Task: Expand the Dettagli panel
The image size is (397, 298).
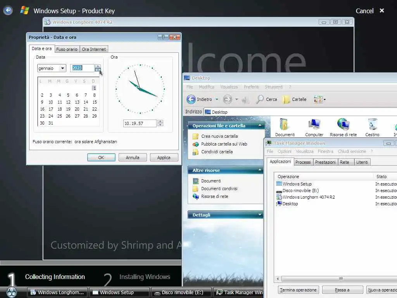Action: coord(260,215)
